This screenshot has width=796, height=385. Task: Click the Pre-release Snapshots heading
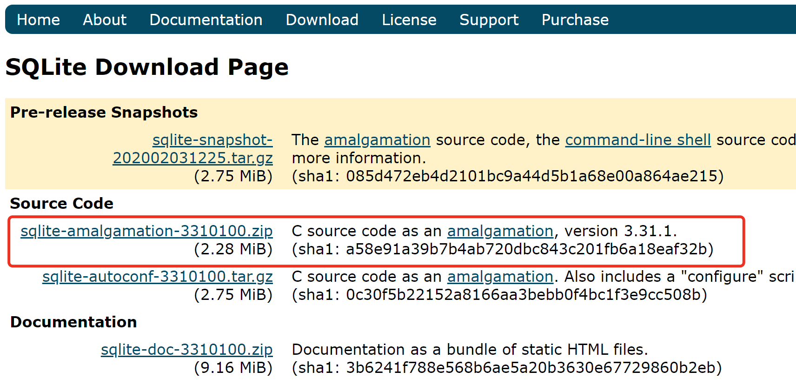pyautogui.click(x=104, y=113)
